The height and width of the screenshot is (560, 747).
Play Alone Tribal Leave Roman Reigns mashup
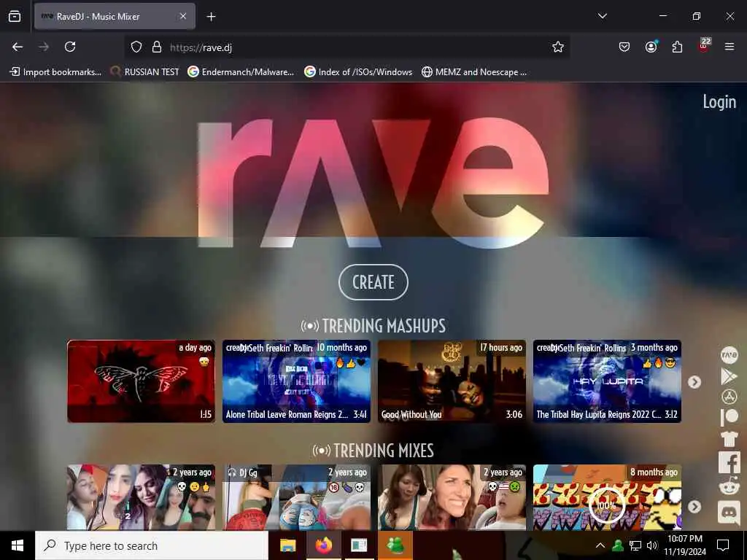(296, 381)
